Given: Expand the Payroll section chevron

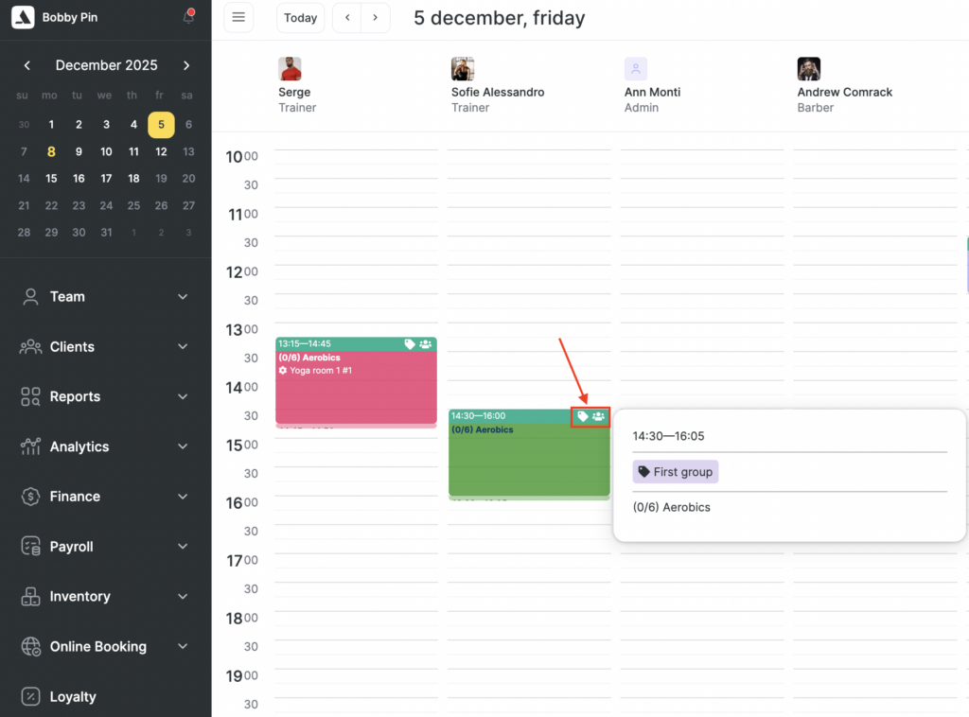Looking at the screenshot, I should pyautogui.click(x=183, y=547).
